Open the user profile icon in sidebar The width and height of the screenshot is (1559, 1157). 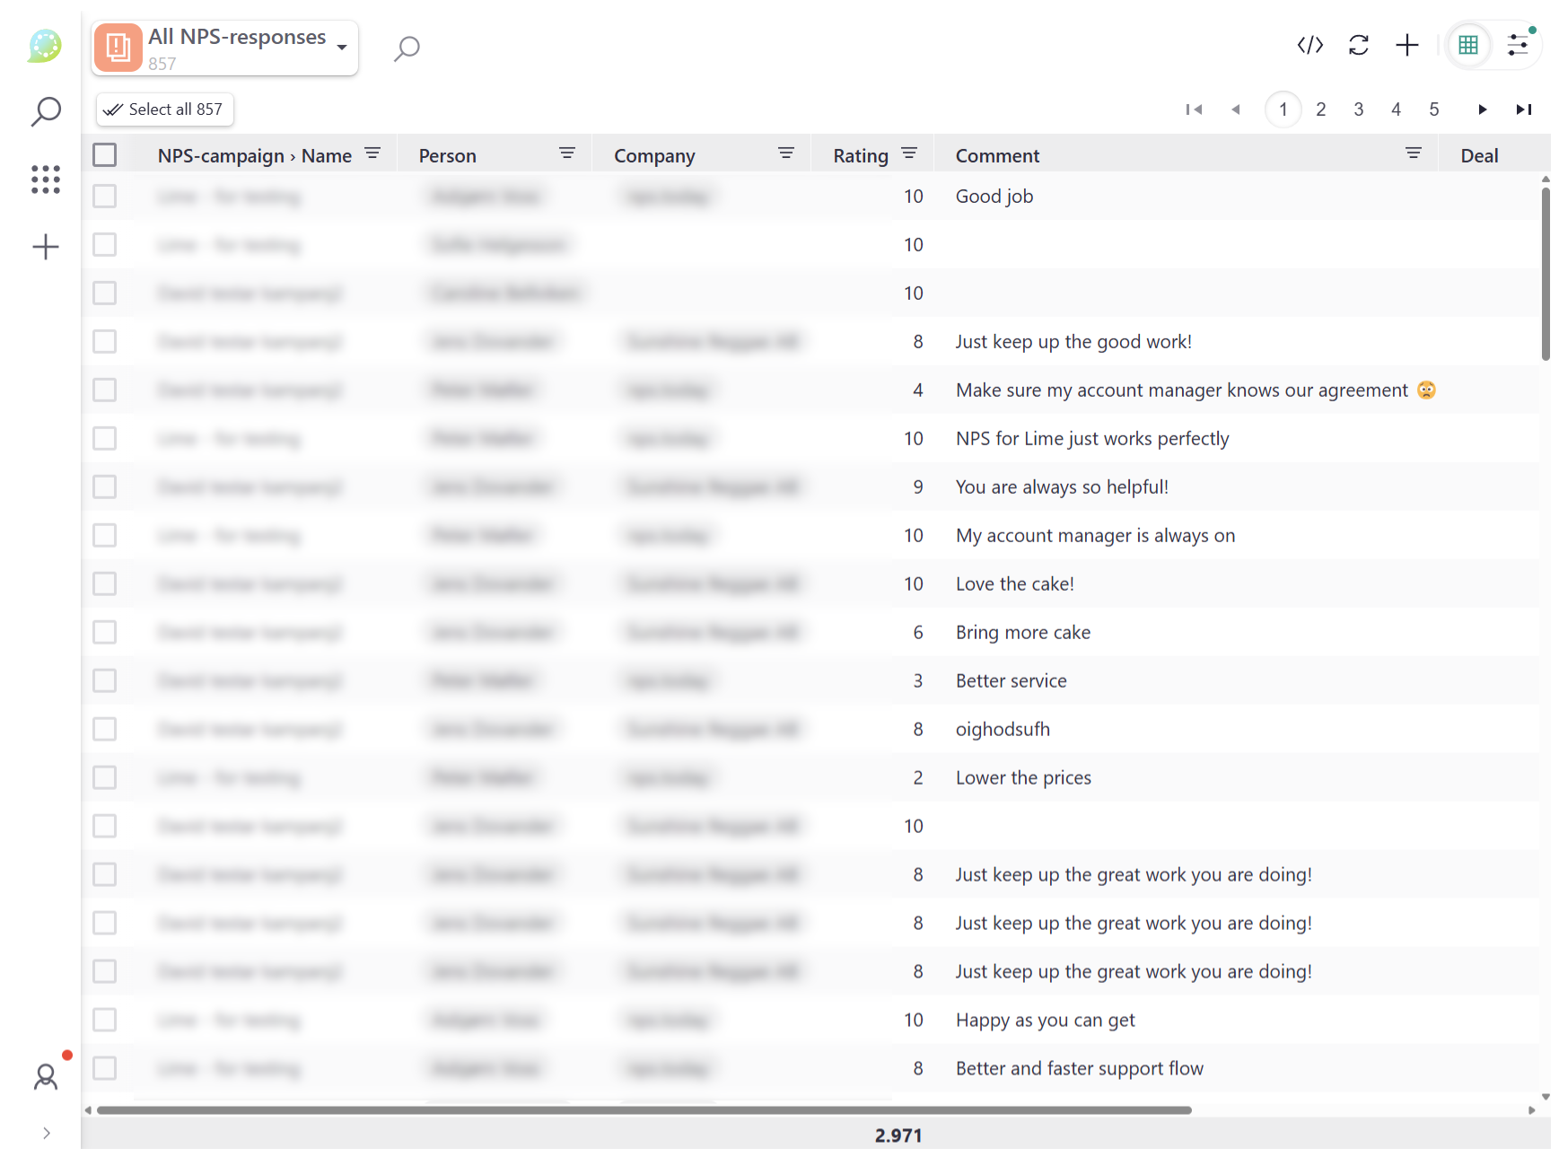[x=46, y=1076]
